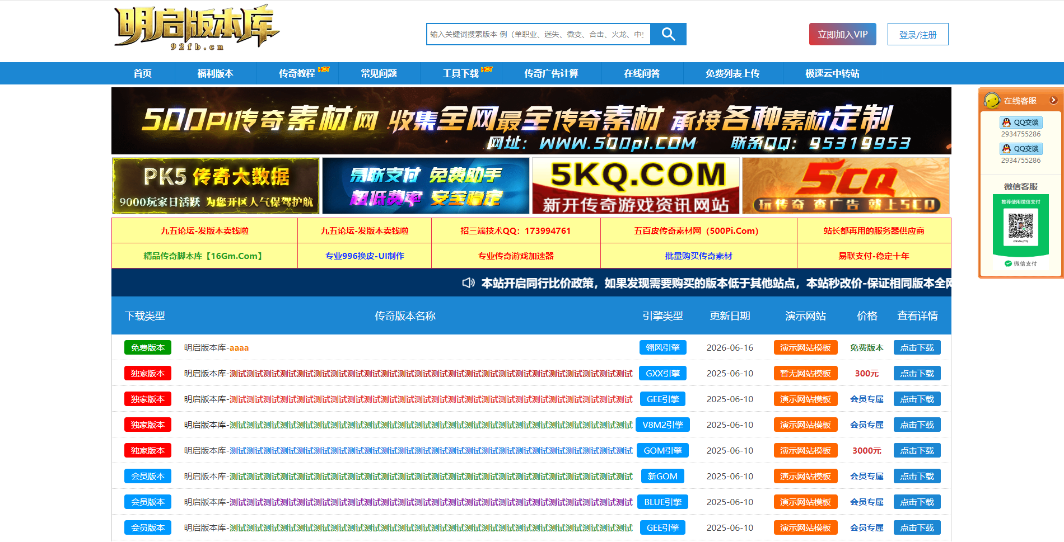Click 立即加入VIP button
The height and width of the screenshot is (542, 1064).
coord(842,34)
